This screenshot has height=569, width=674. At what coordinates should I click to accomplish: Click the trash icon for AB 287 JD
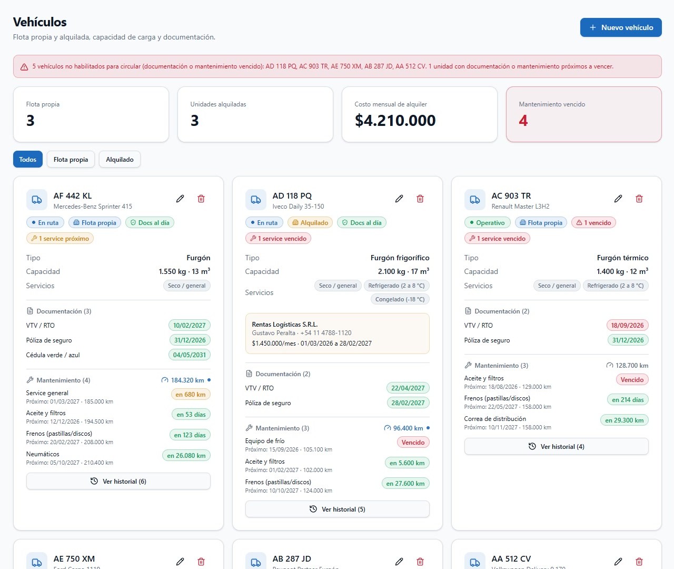pyautogui.click(x=420, y=562)
